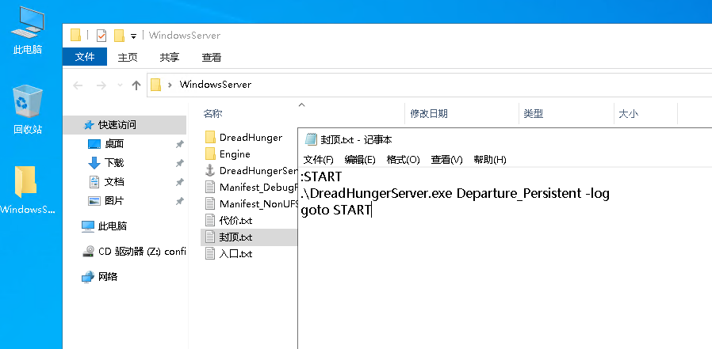Switch to the 共享 ribbon tab

pyautogui.click(x=170, y=57)
